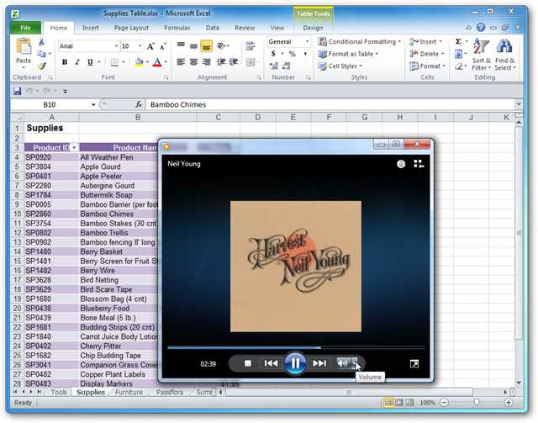This screenshot has height=423, width=538.
Task: Click the Name Box showing B10
Action: point(50,105)
